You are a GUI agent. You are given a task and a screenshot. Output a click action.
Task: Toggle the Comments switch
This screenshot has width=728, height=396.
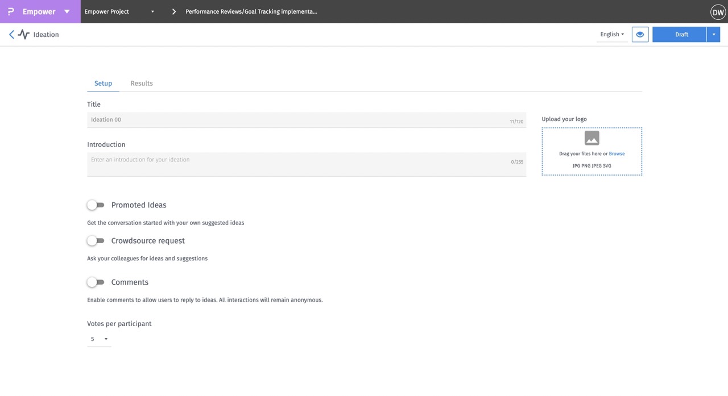[96, 282]
